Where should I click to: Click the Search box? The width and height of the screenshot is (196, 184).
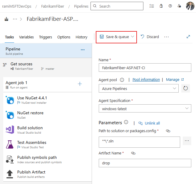point(117,6)
